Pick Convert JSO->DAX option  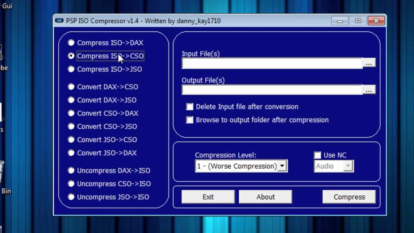coord(102,153)
